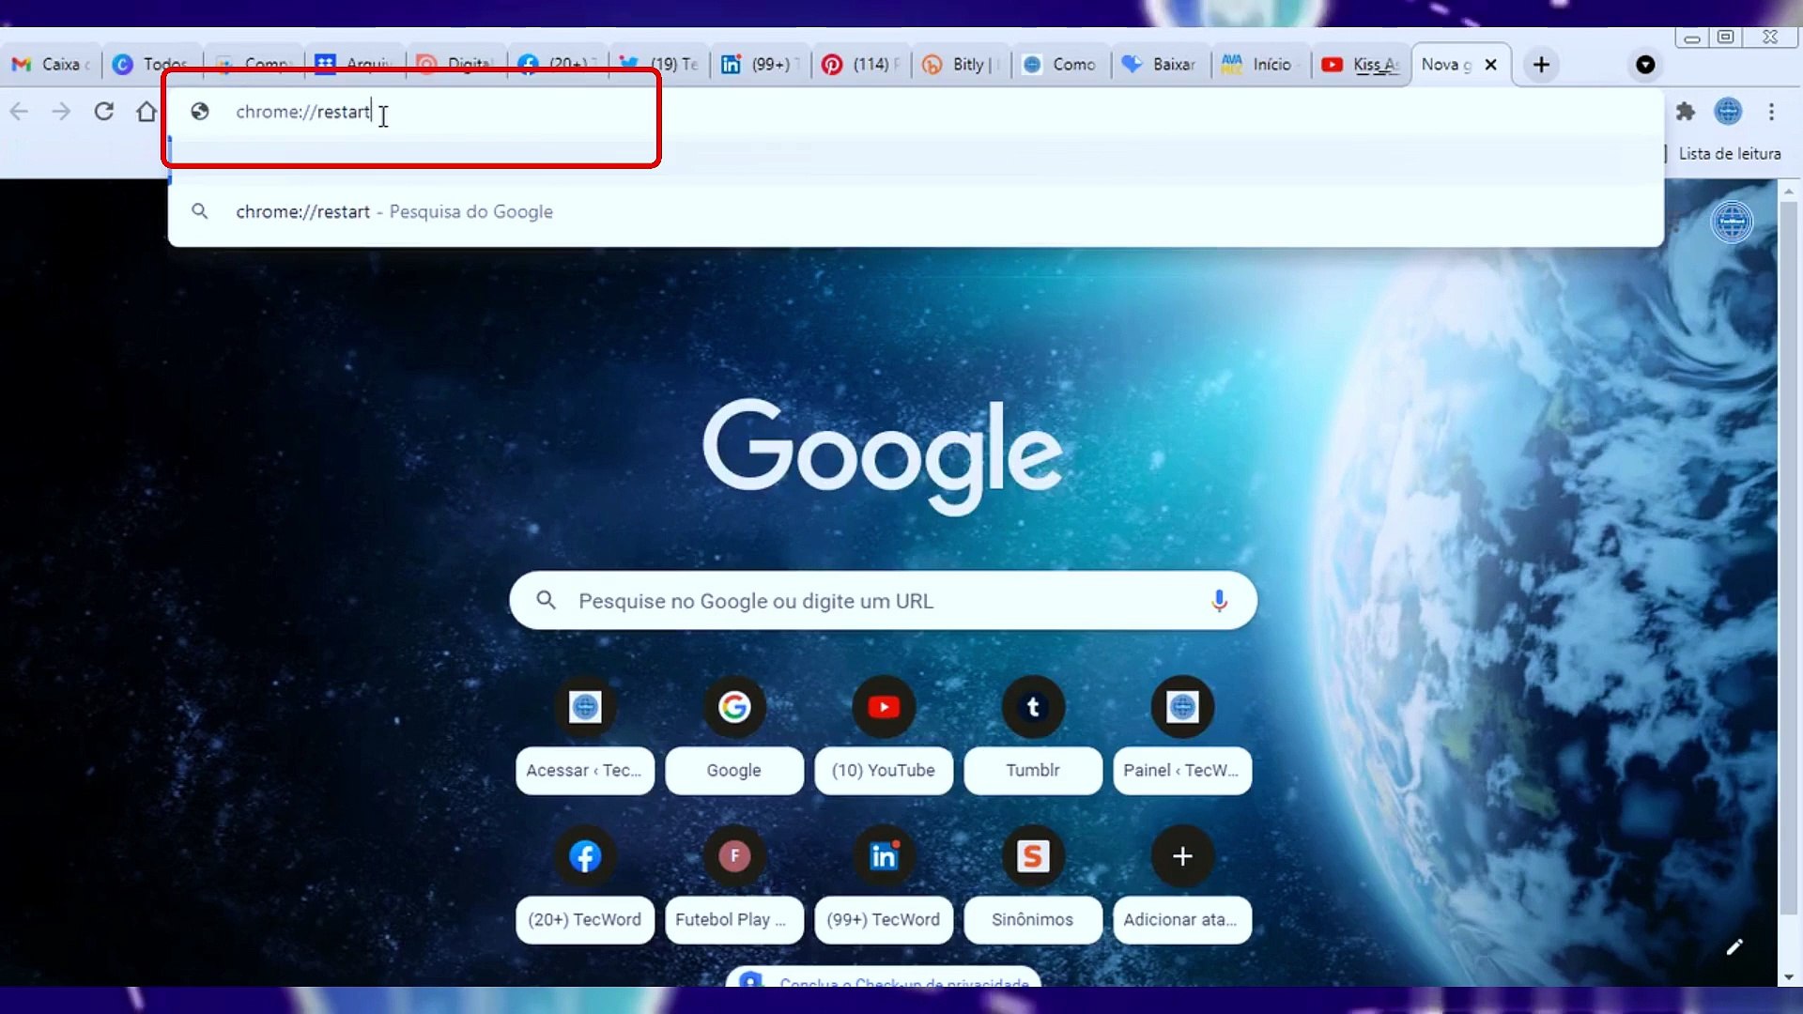Click the Futebol Play shortcut label

(x=734, y=920)
